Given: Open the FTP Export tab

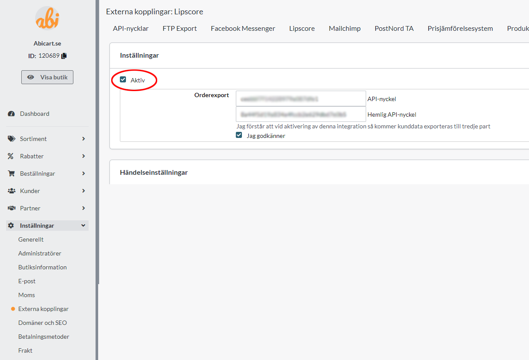Looking at the screenshot, I should click(179, 29).
